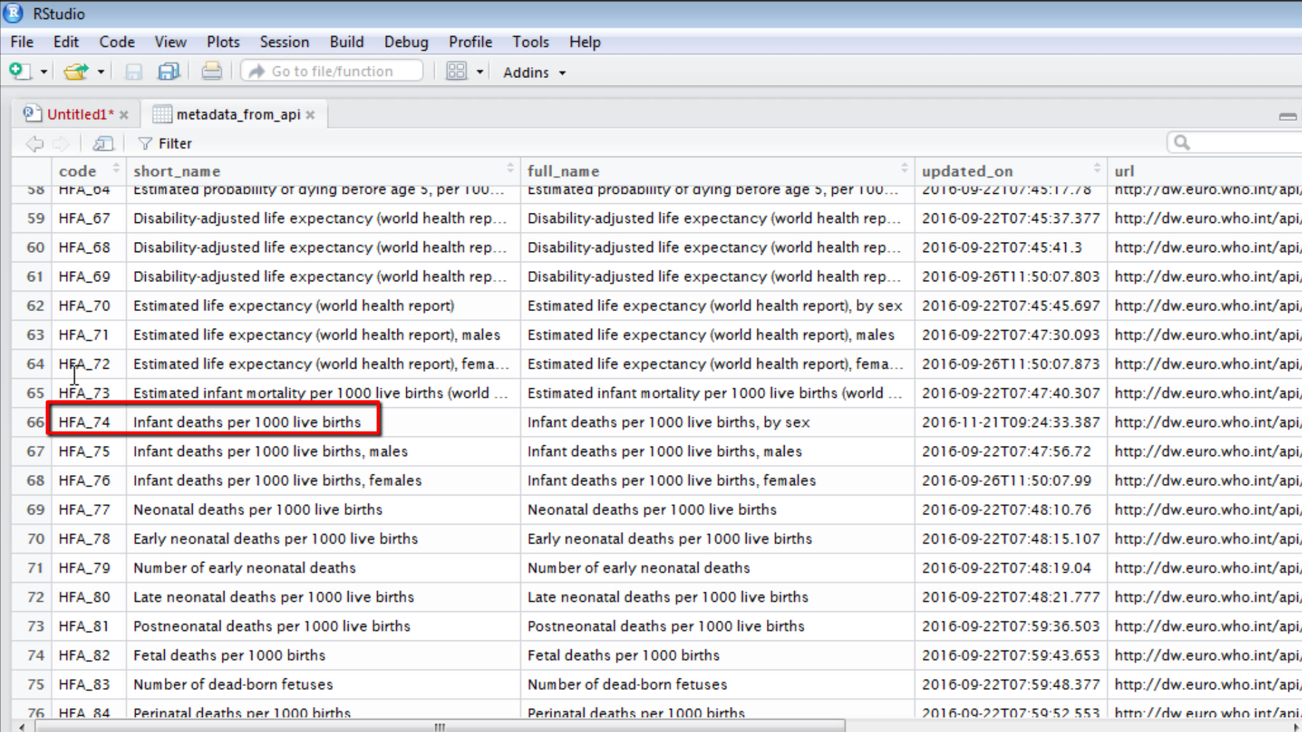
Task: Click timestamp 2016-11-21T09:24:33.387
Action: [1010, 422]
